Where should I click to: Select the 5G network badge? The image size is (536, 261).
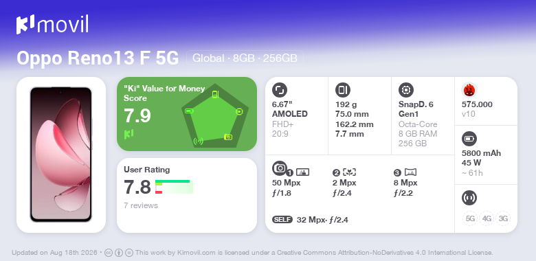click(x=470, y=218)
